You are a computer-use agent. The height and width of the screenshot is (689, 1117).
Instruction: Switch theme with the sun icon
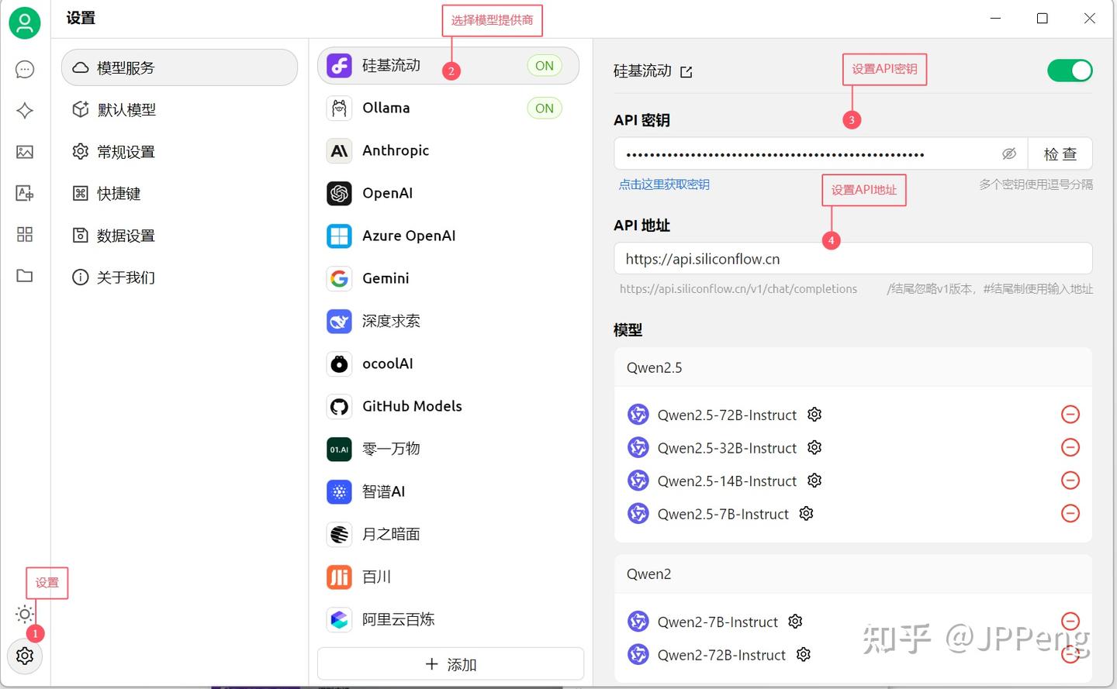click(25, 615)
